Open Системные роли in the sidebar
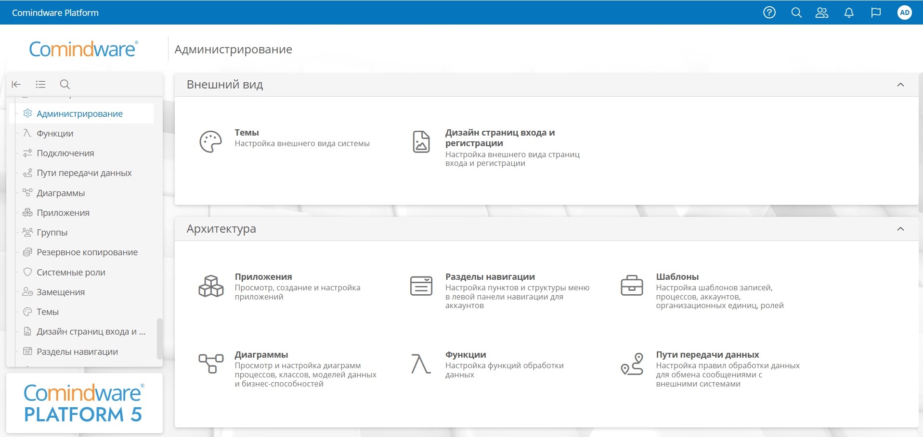Viewport: 923px width, 437px height. [71, 273]
